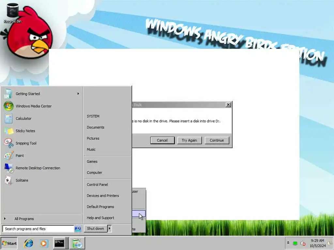
Task: Open the Recycle Bin desktop icon
Action: pos(13,13)
